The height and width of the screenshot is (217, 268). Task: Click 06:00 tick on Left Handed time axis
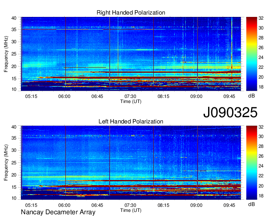tap(64, 205)
